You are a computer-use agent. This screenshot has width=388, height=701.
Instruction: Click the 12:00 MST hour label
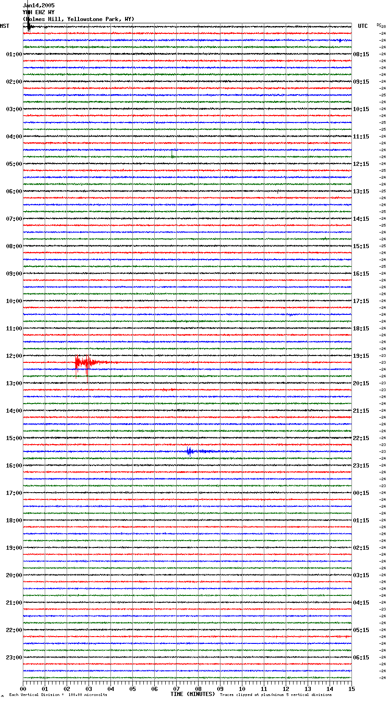tap(14, 356)
